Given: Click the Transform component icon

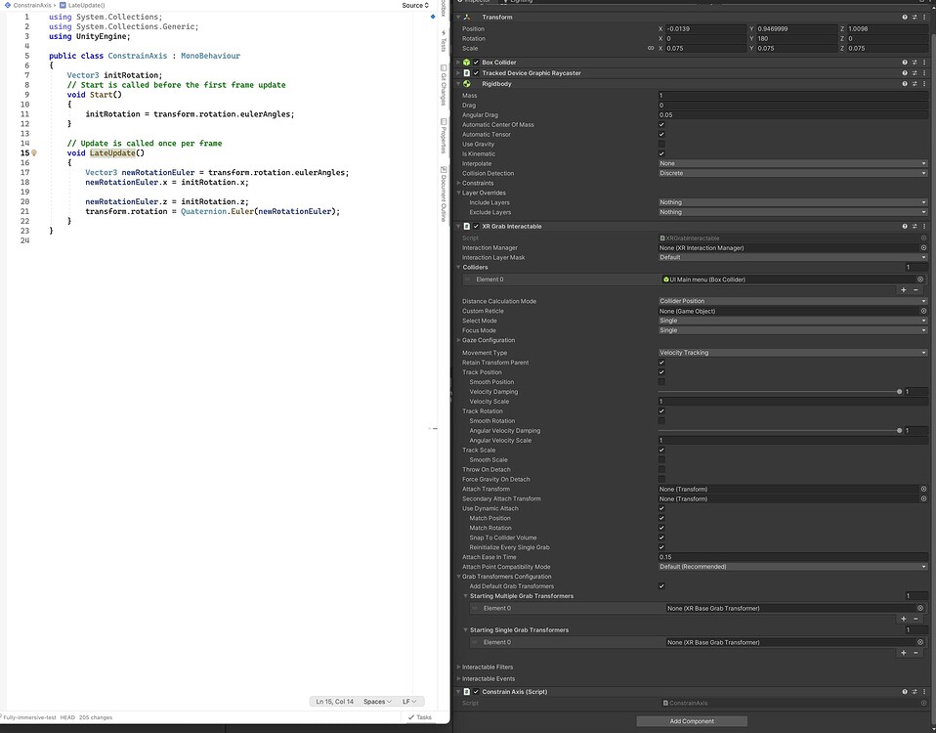Looking at the screenshot, I should (x=466, y=17).
